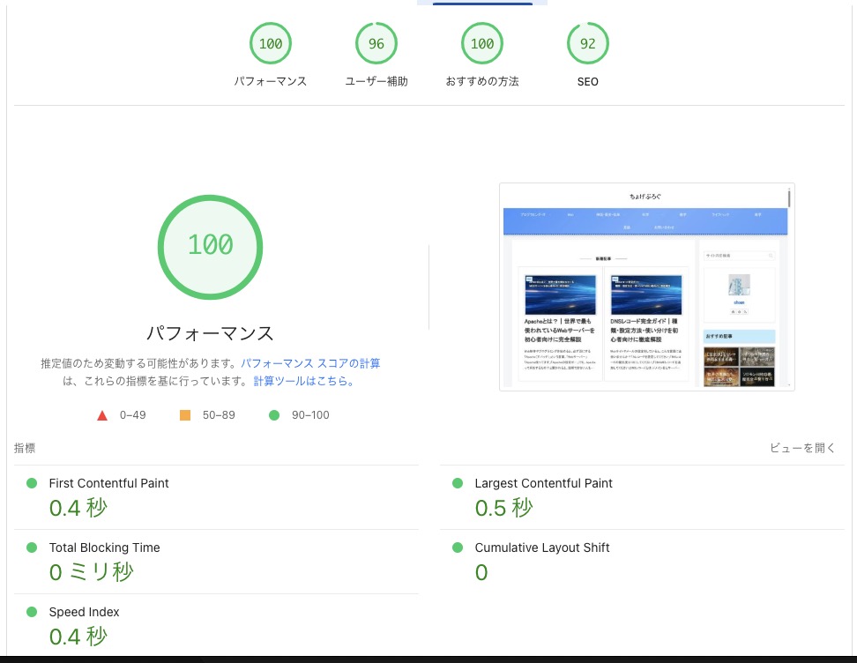Click the Largest Contentful Paint 0.5 秒 value
857x663 pixels.
click(x=503, y=509)
